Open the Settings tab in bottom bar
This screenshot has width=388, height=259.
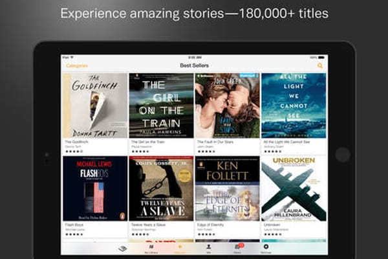tap(266, 249)
